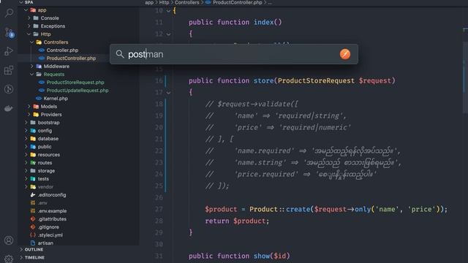The height and width of the screenshot is (263, 468).
Task: Click 'app' in the breadcrumb
Action: pos(149,2)
